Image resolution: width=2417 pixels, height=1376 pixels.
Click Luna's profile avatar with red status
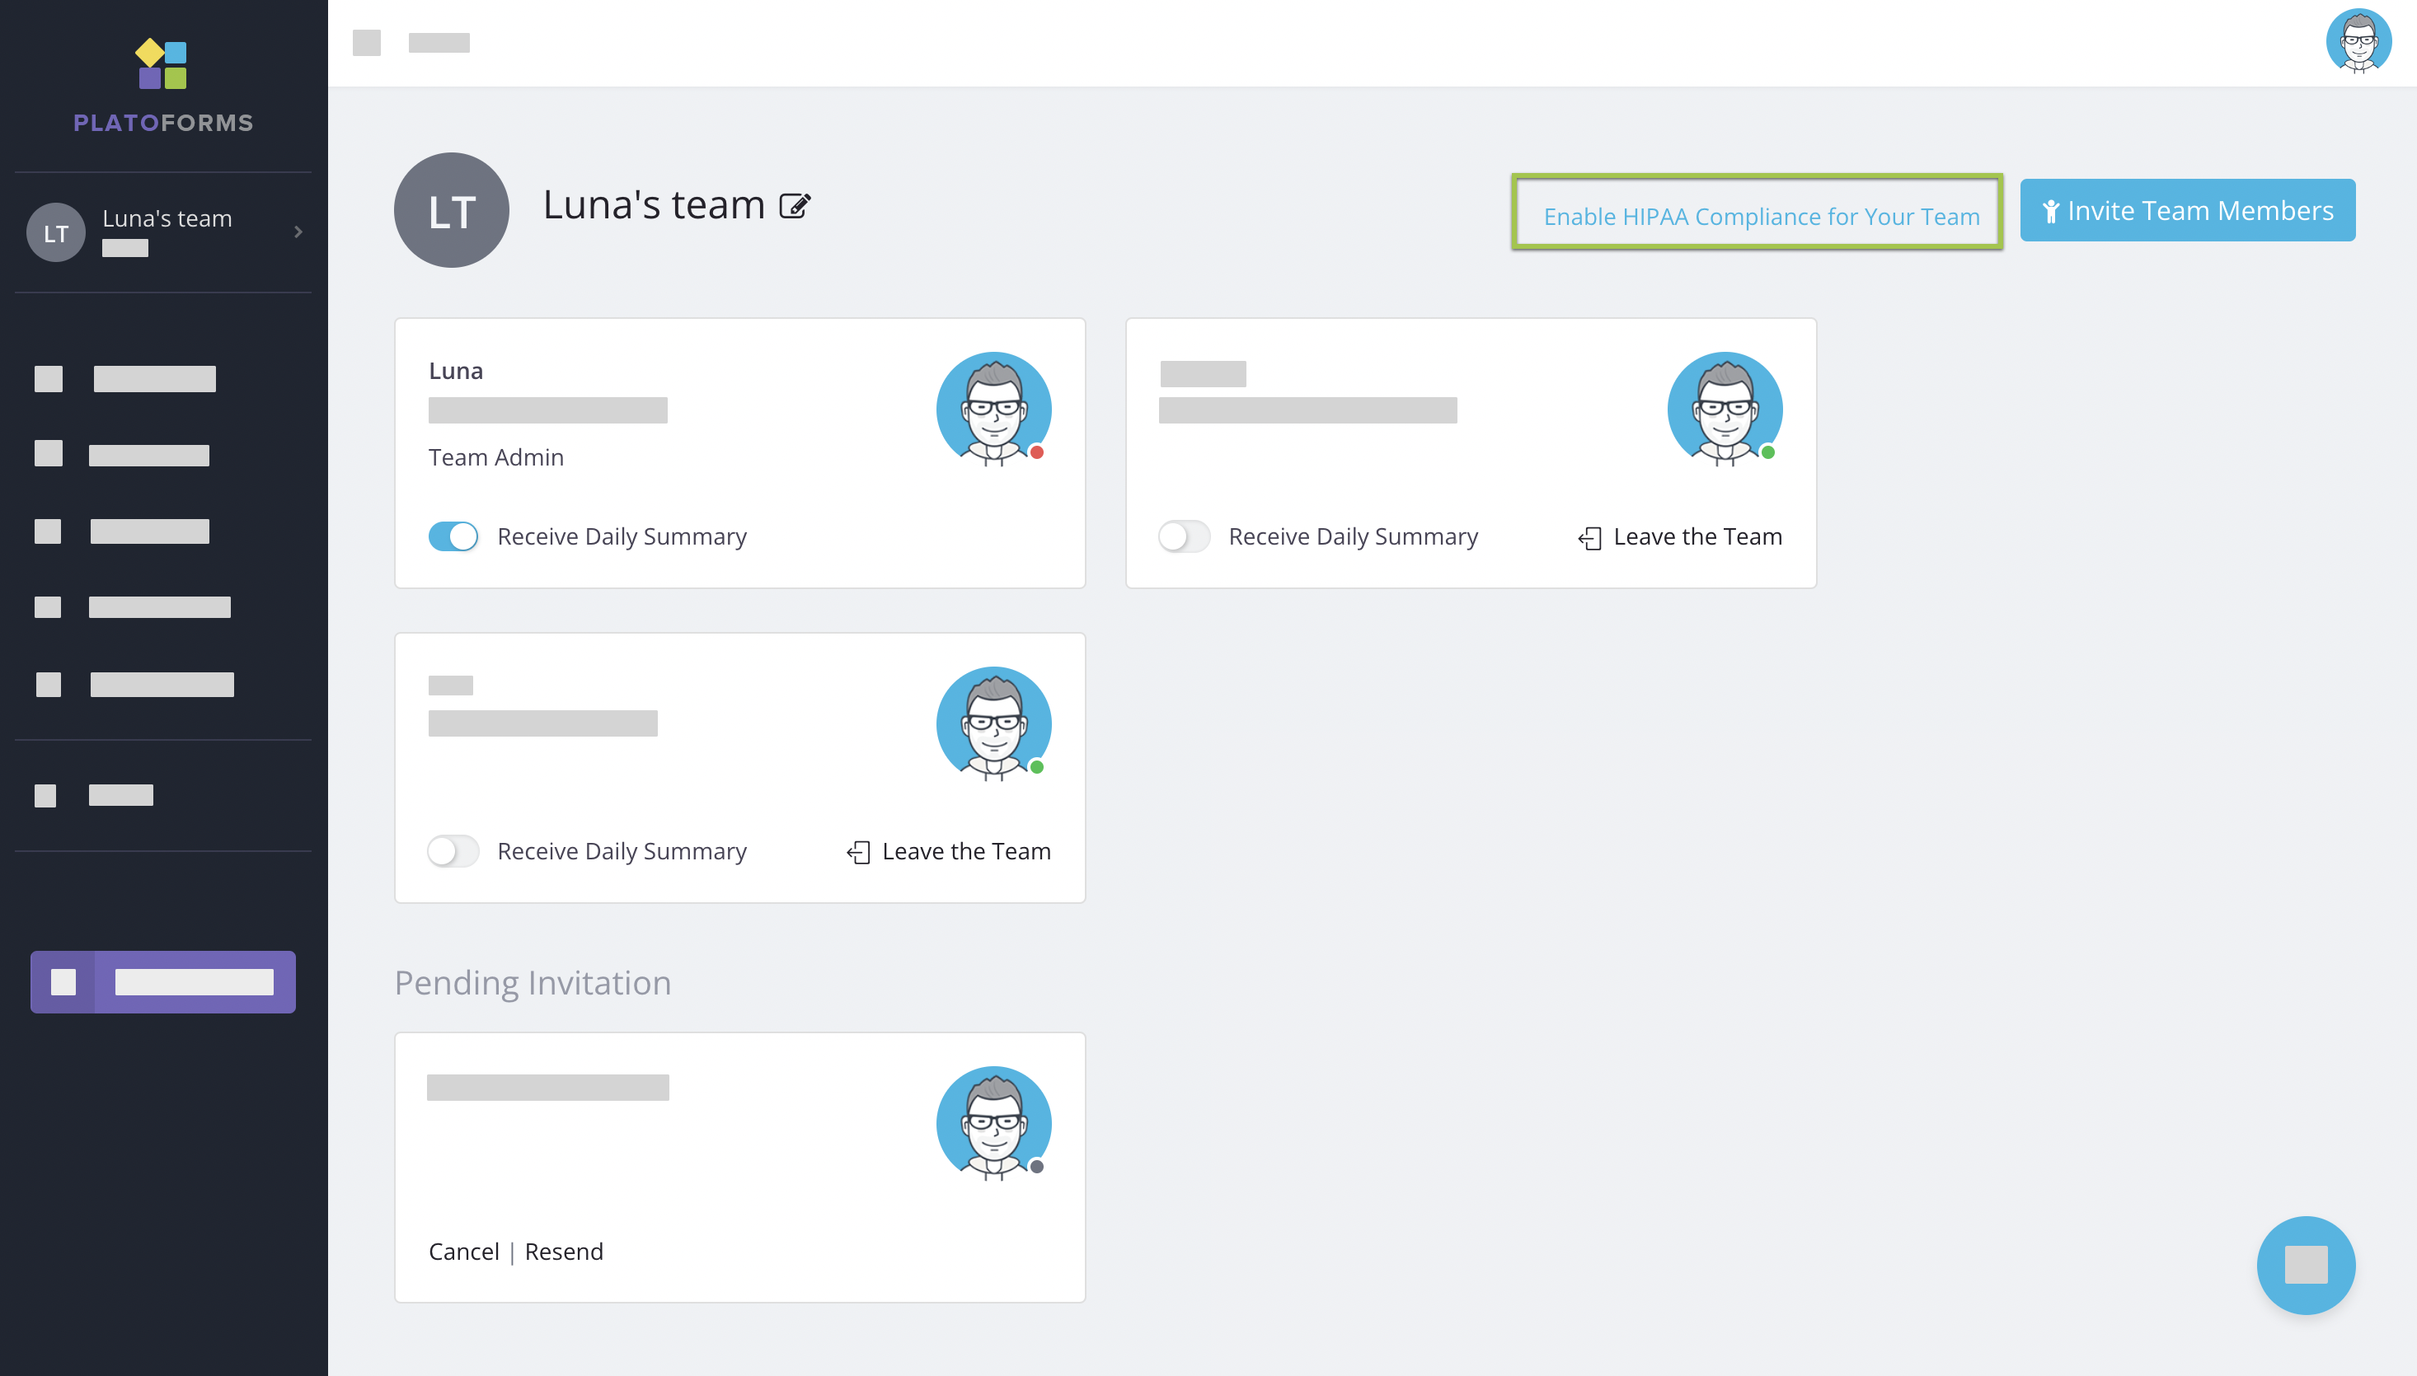point(993,410)
